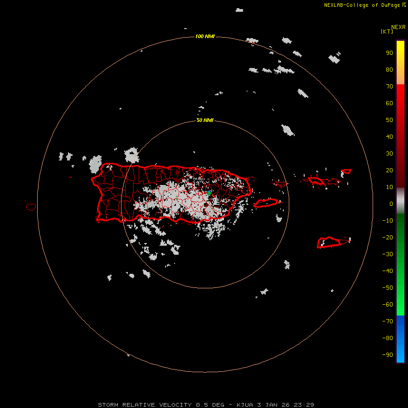This screenshot has width=408, height=408.
Task: Click the 90 value on the velocity scale
Action: [x=389, y=53]
